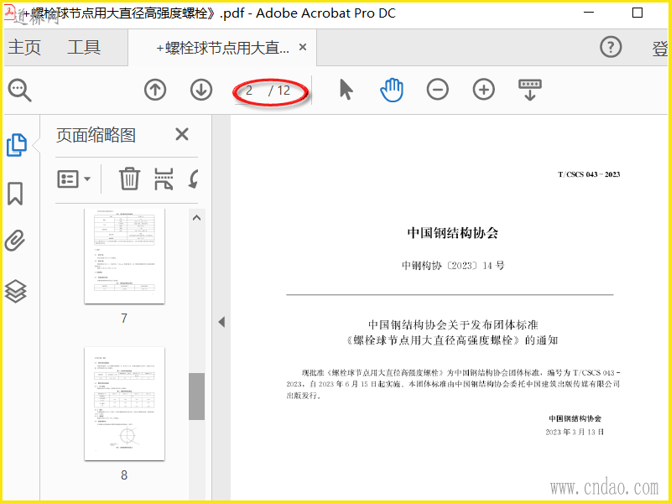Select page 7 thumbnail
The width and height of the screenshot is (671, 503).
(124, 257)
